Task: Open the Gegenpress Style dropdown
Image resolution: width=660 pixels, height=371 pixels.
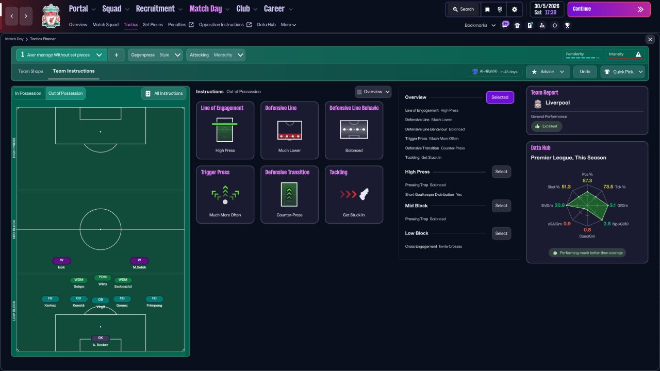Action: pos(155,55)
